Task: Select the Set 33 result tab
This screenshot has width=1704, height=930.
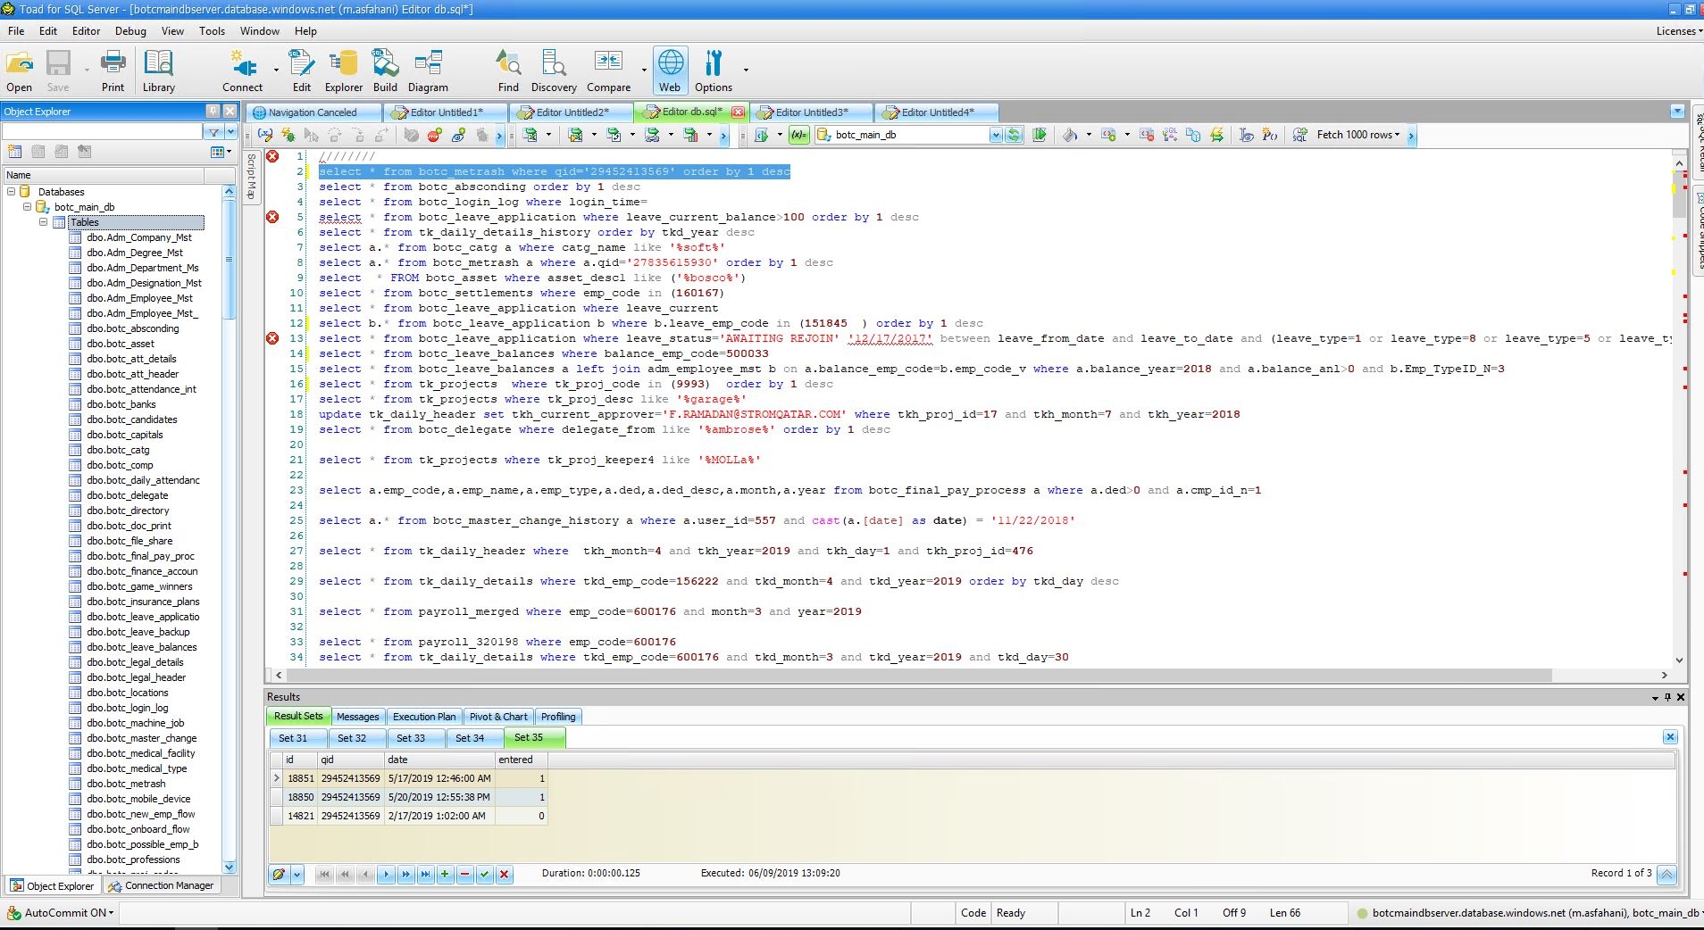Action: pos(411,738)
